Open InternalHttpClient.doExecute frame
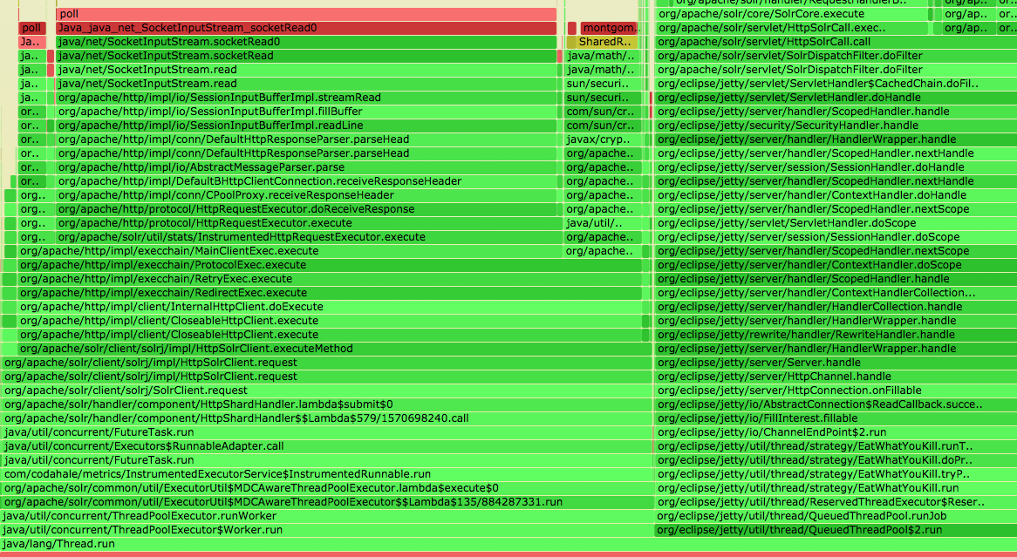 coord(330,307)
